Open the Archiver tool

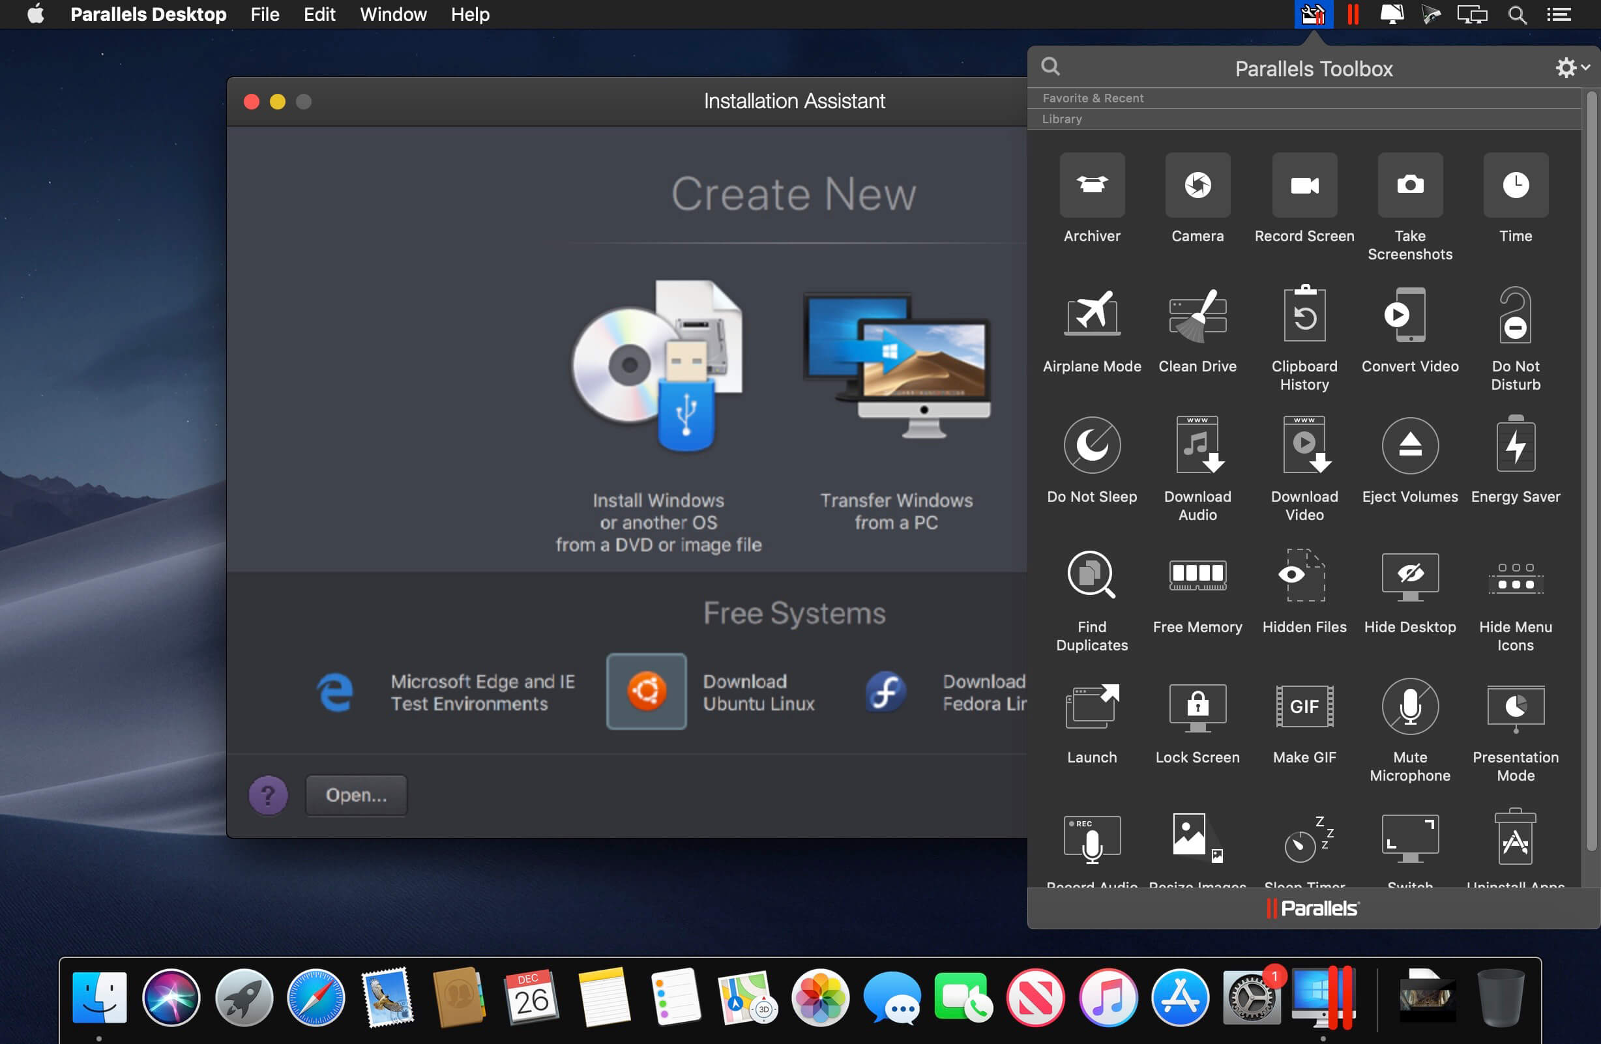coord(1091,185)
